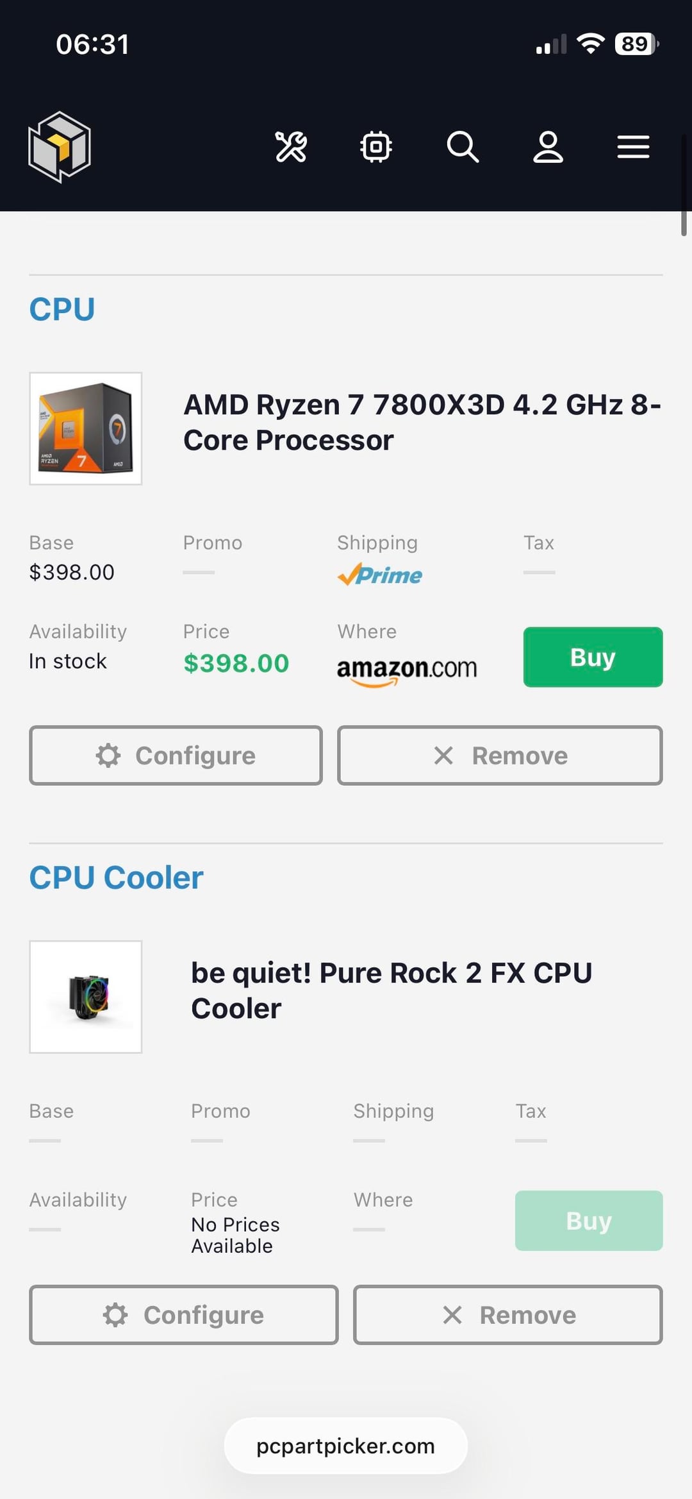Open the hamburger menu

pos(633,147)
